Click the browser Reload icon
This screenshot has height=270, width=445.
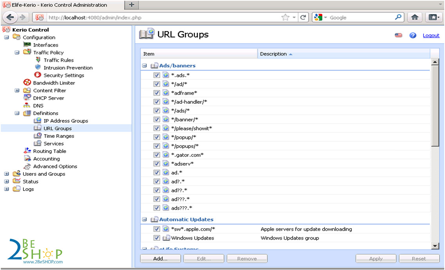point(303,17)
